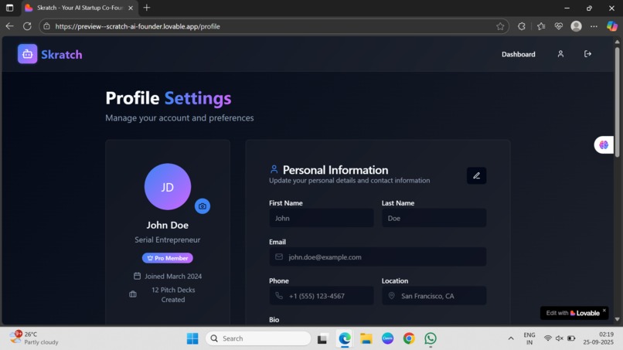The width and height of the screenshot is (623, 350).
Task: Click the edit pencil for Personal Information
Action: tap(476, 175)
